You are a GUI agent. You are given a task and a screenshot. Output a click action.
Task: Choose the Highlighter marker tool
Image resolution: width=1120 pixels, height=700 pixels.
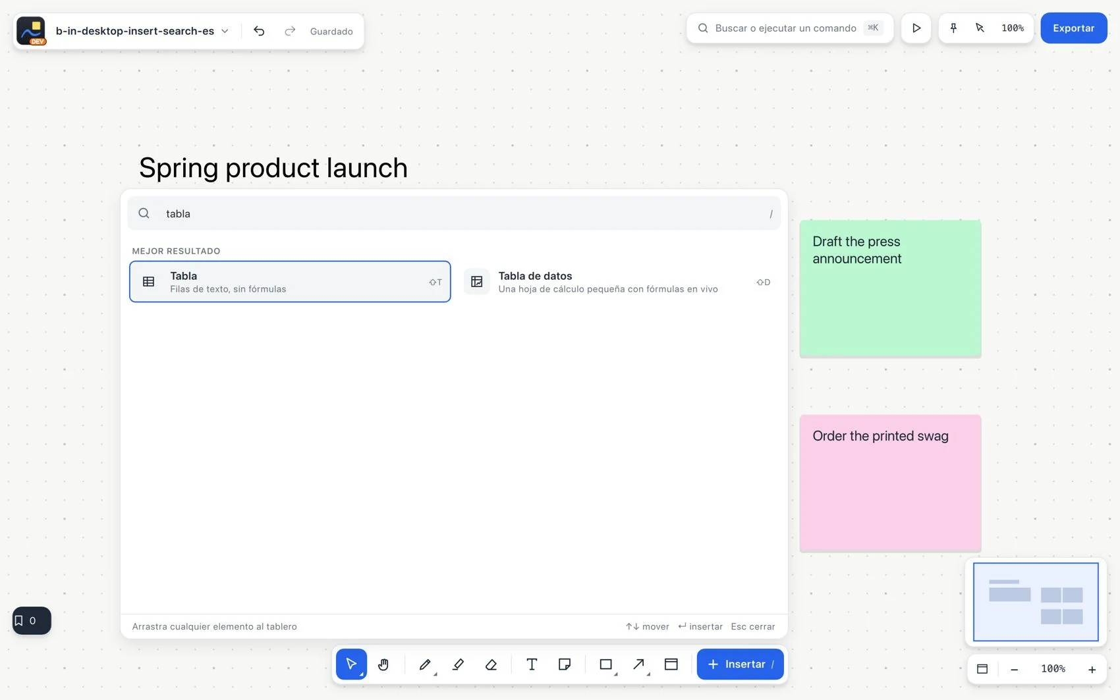[459, 664]
